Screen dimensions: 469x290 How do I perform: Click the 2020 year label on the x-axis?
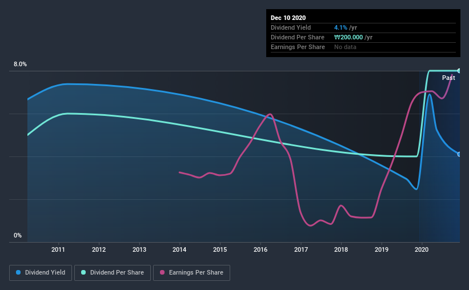[422, 249]
